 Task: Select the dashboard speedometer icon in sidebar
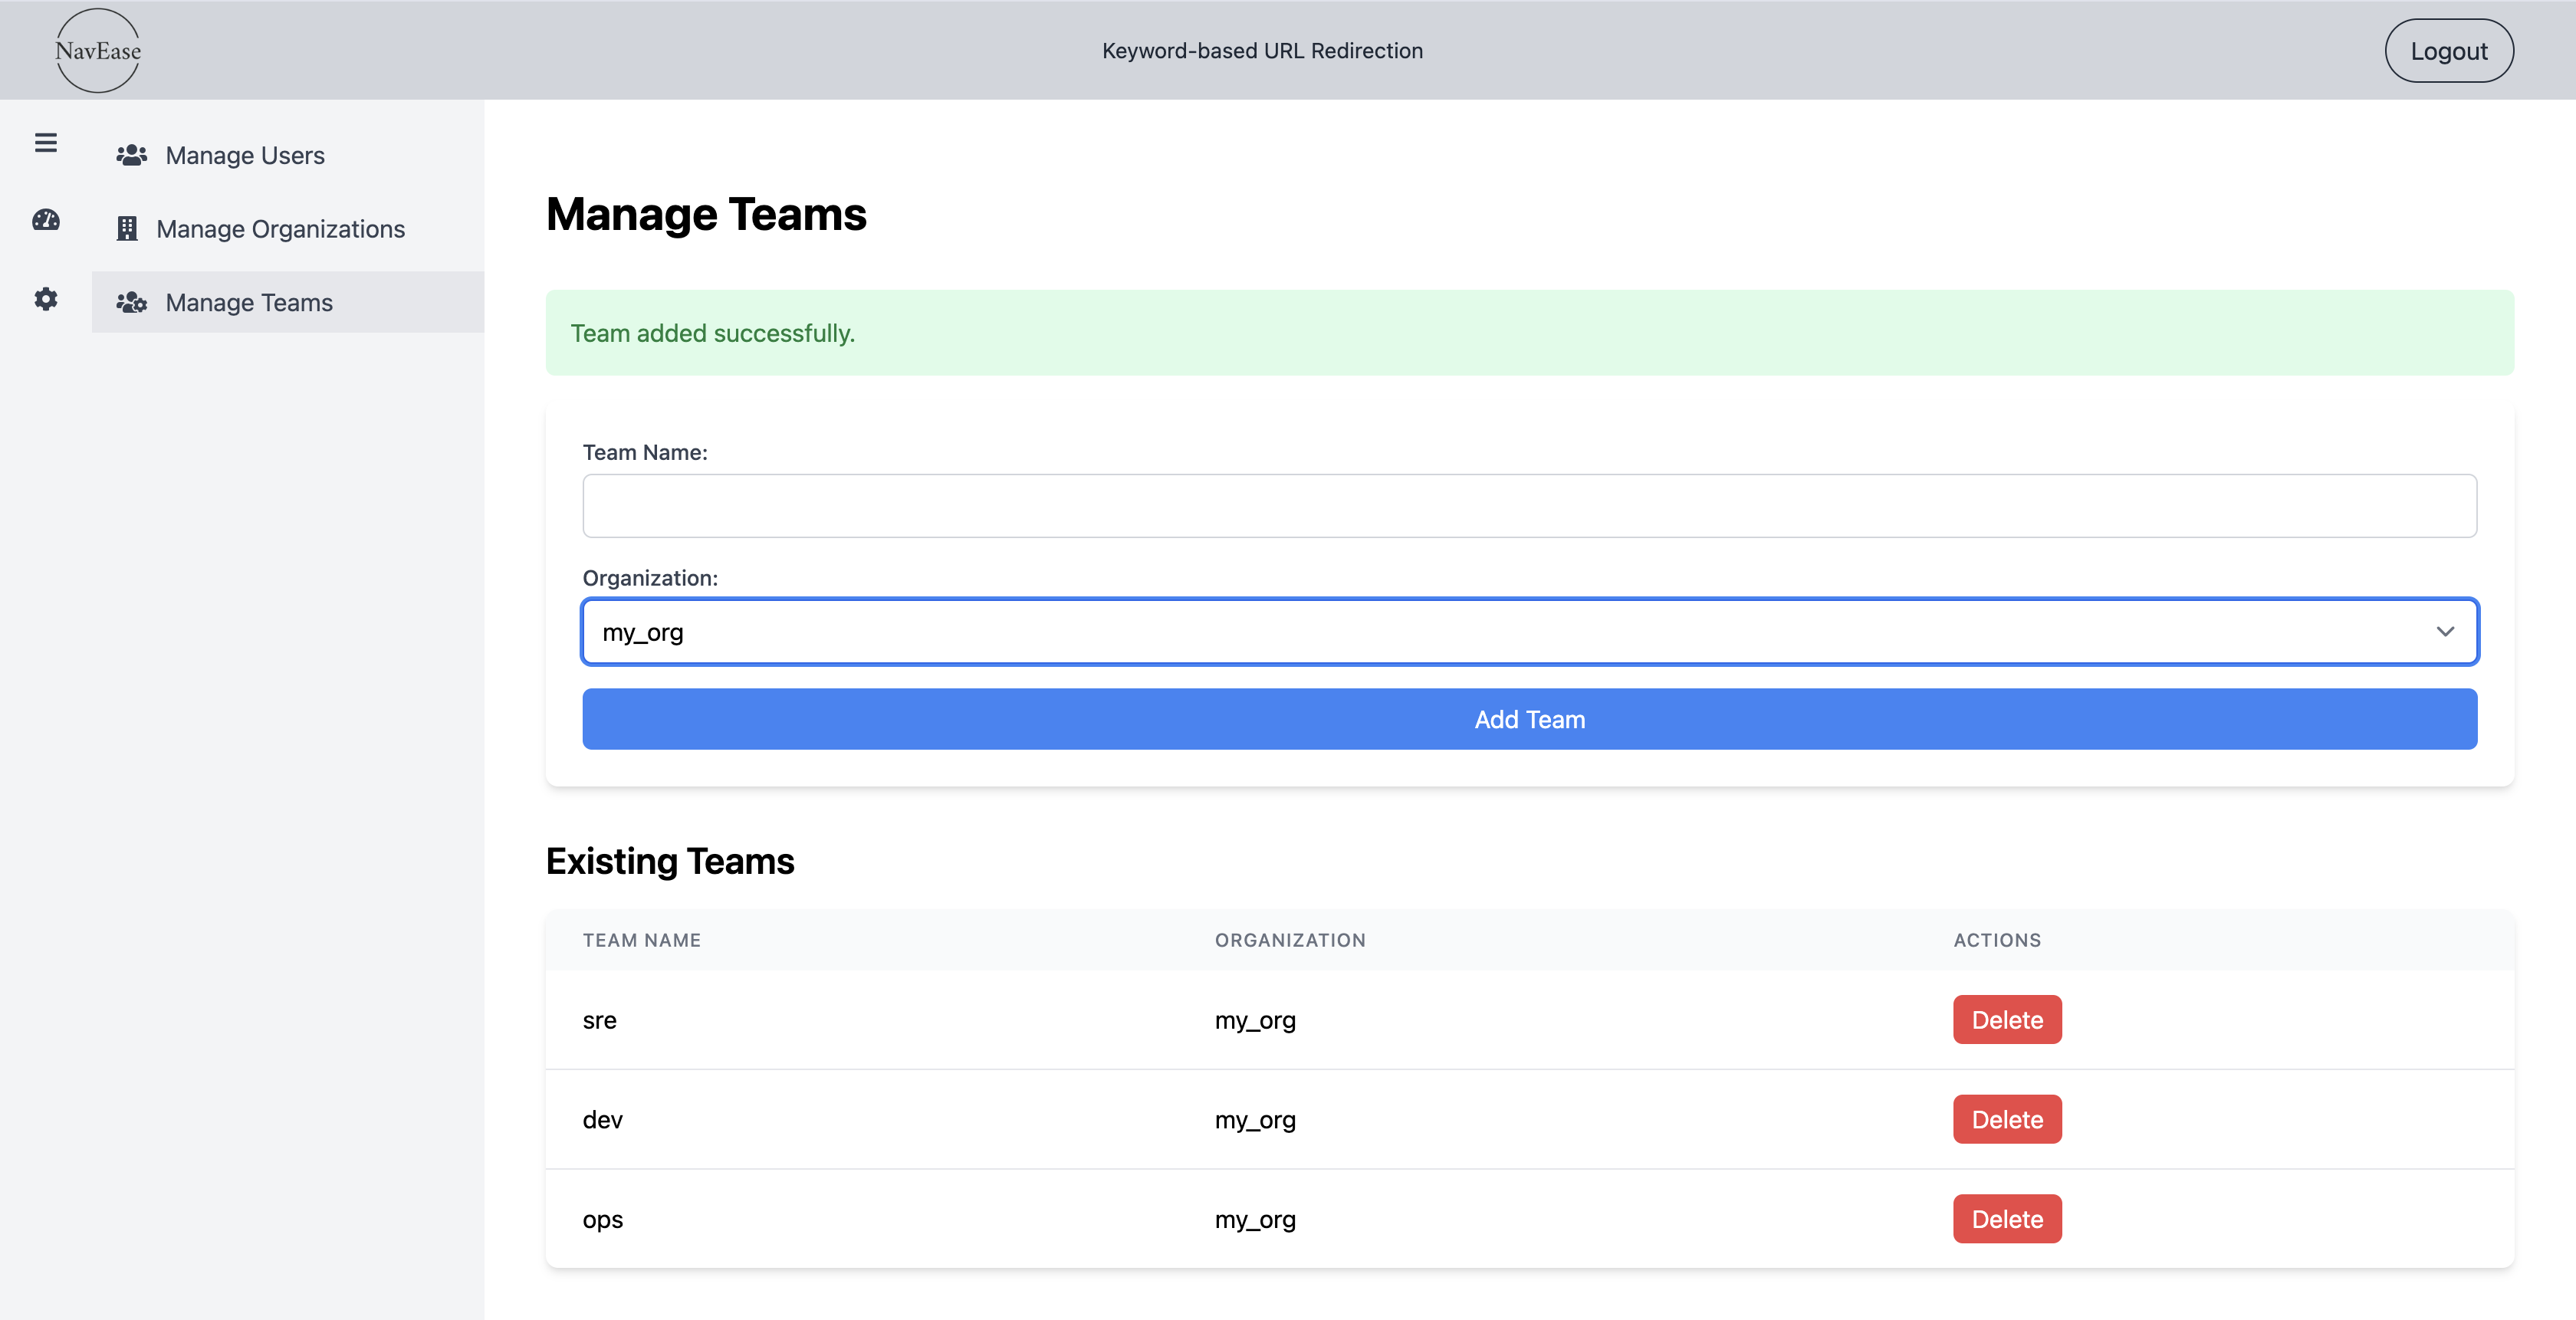tap(45, 221)
